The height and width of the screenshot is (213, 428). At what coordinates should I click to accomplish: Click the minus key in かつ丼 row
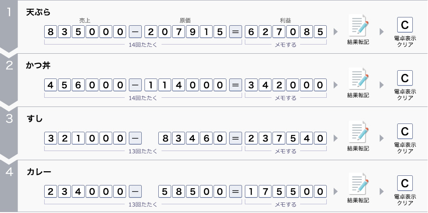tap(135, 85)
